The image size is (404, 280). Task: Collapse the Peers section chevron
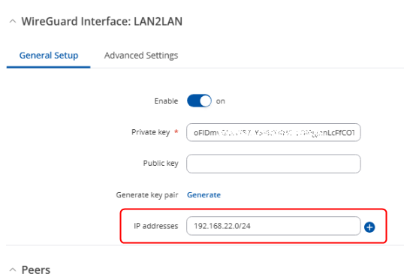13,269
